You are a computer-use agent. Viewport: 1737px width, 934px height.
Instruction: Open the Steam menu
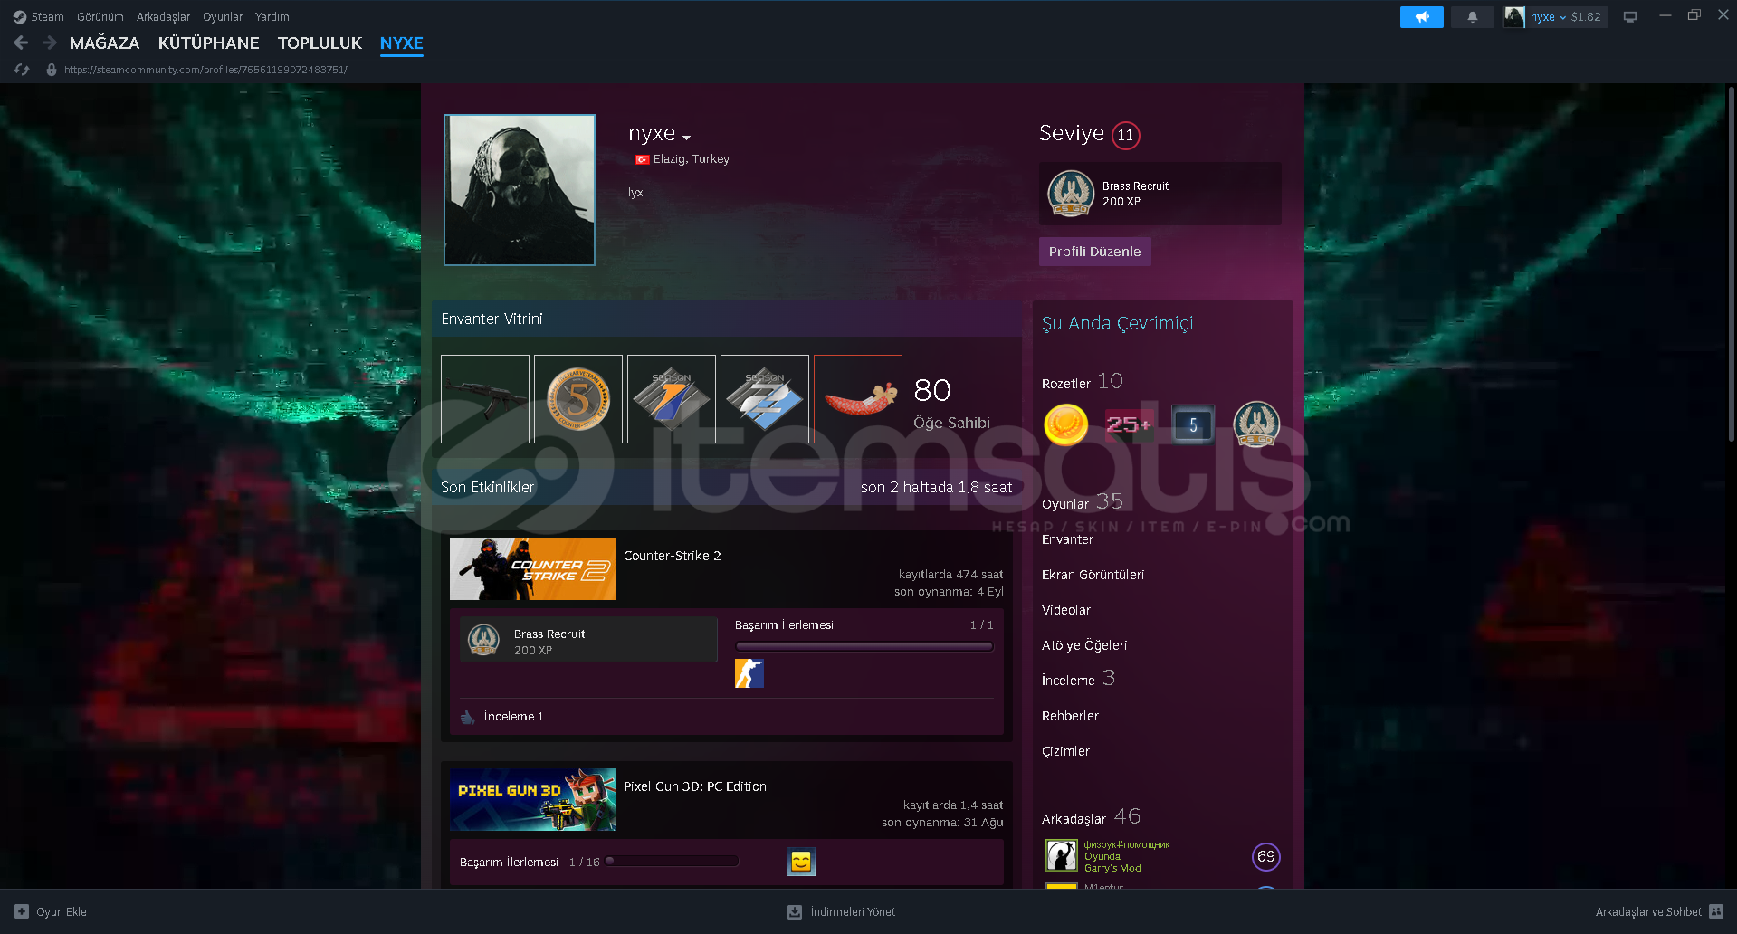(47, 16)
